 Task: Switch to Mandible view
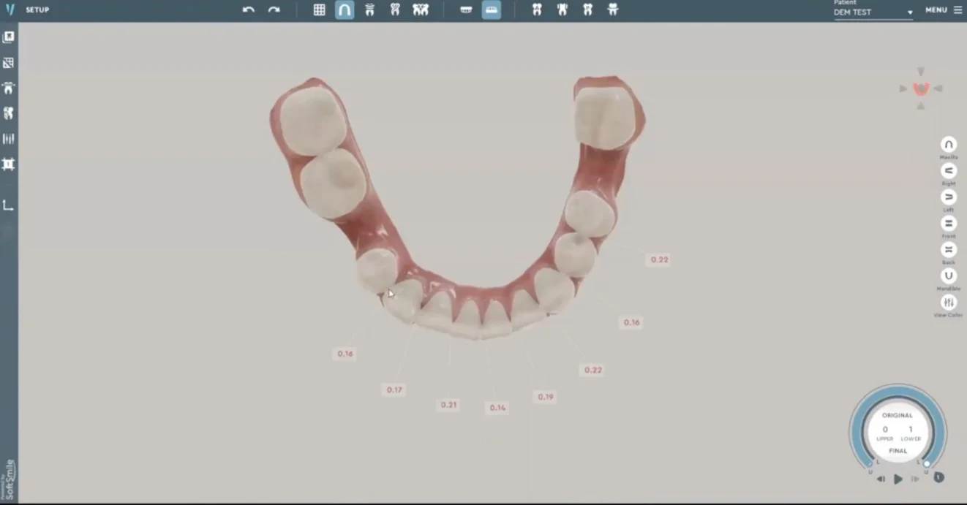[949, 276]
